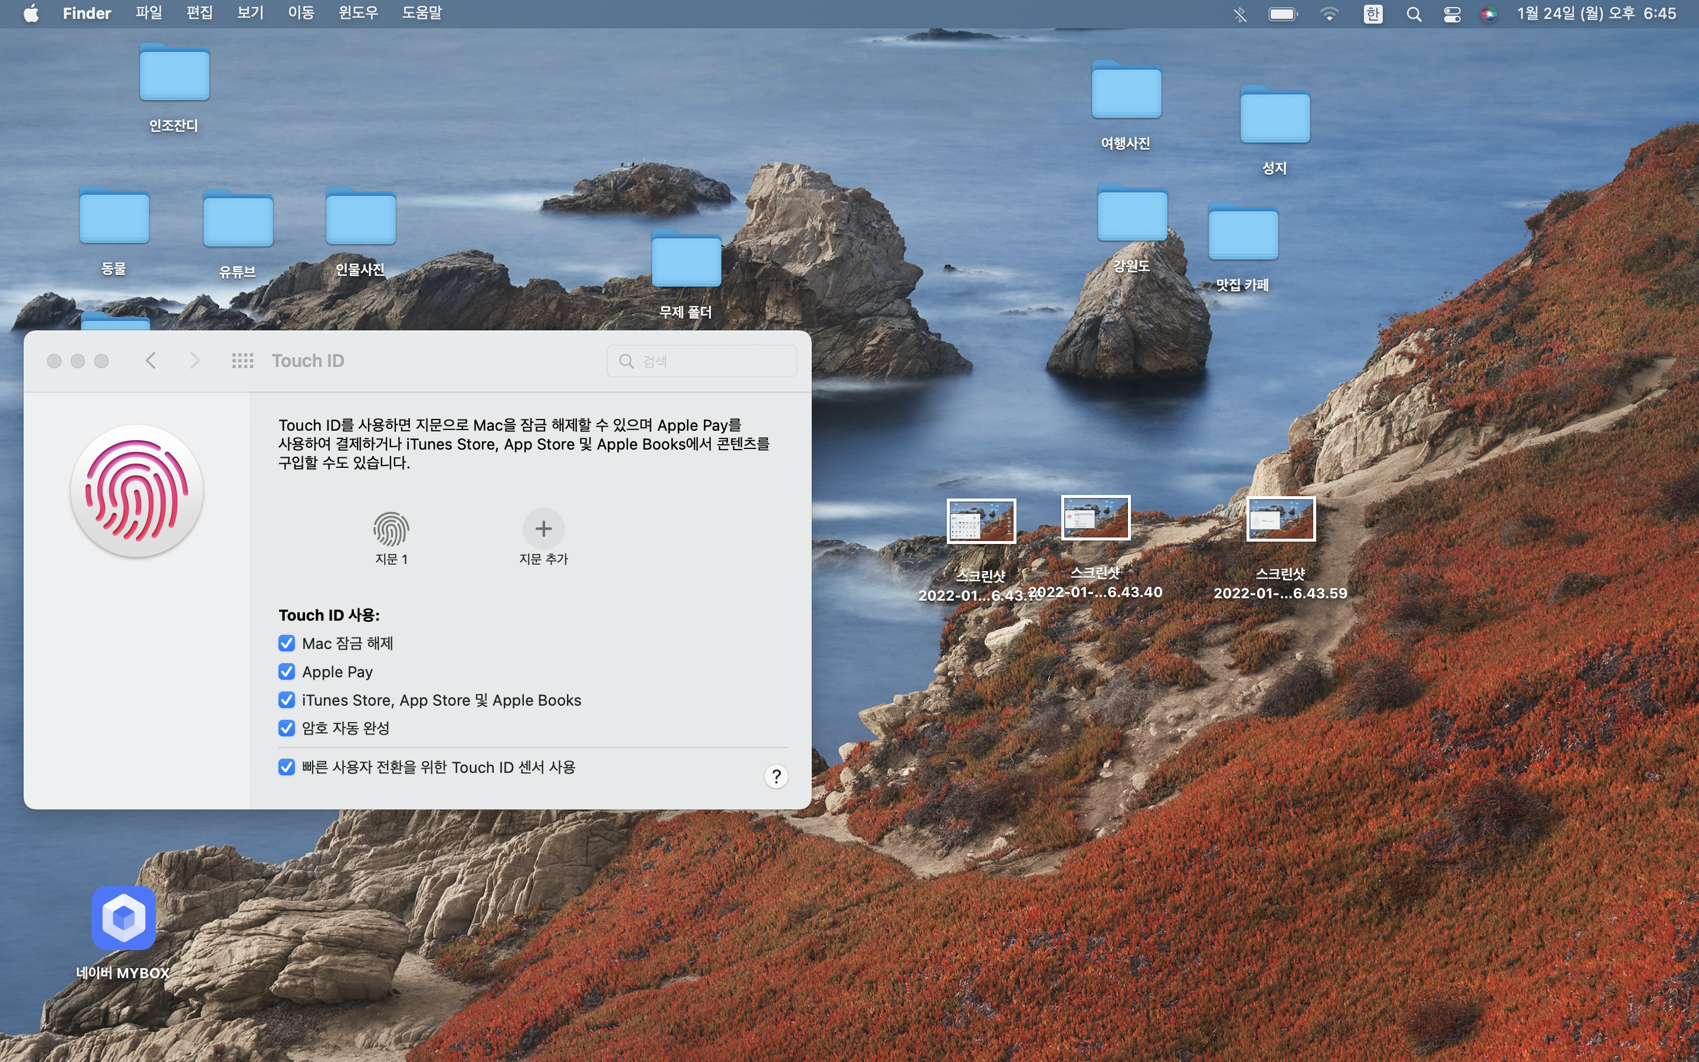The height and width of the screenshot is (1062, 1699).
Task: Go back with the left chevron
Action: [x=150, y=361]
